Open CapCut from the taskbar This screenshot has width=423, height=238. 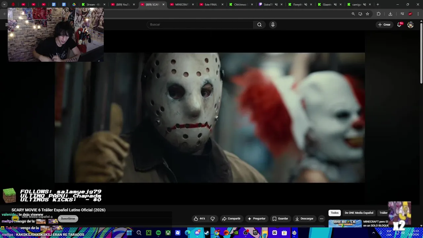(275, 233)
